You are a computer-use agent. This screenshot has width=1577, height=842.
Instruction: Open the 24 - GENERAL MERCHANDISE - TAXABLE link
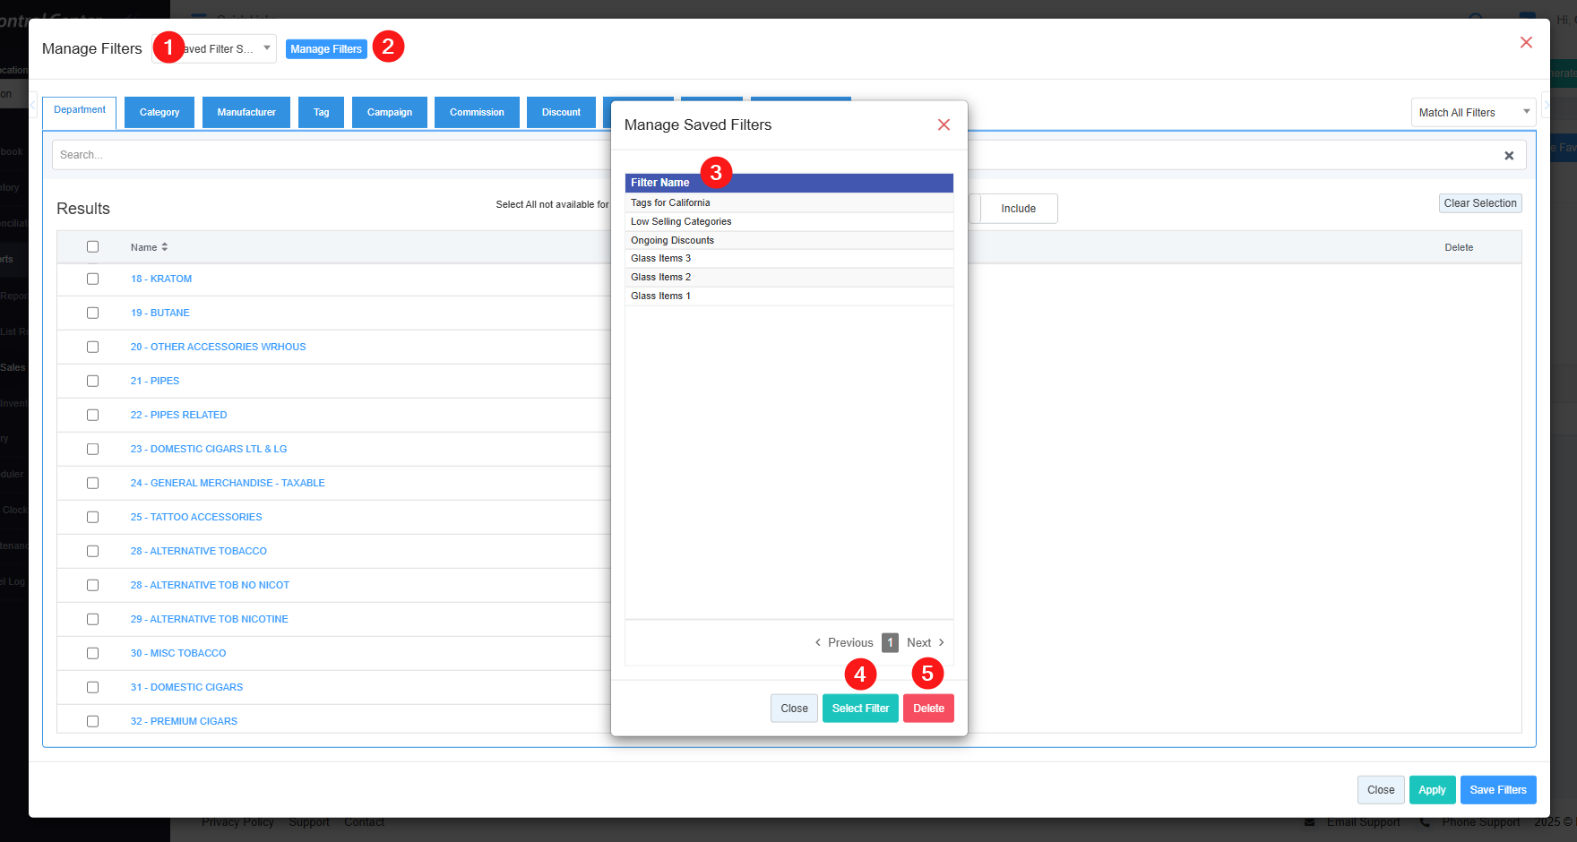click(x=228, y=484)
